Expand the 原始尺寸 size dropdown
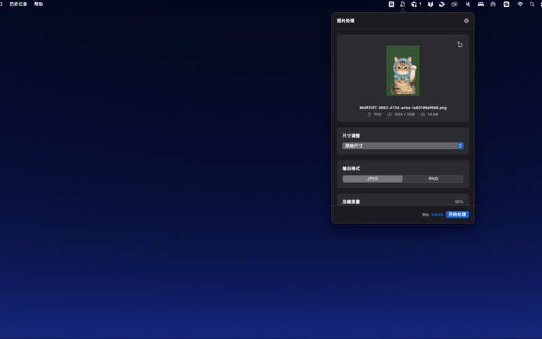 402,146
